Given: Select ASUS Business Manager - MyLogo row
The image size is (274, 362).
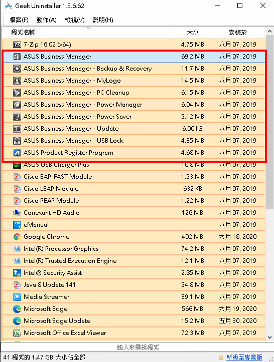Looking at the screenshot, I should click(133, 80).
